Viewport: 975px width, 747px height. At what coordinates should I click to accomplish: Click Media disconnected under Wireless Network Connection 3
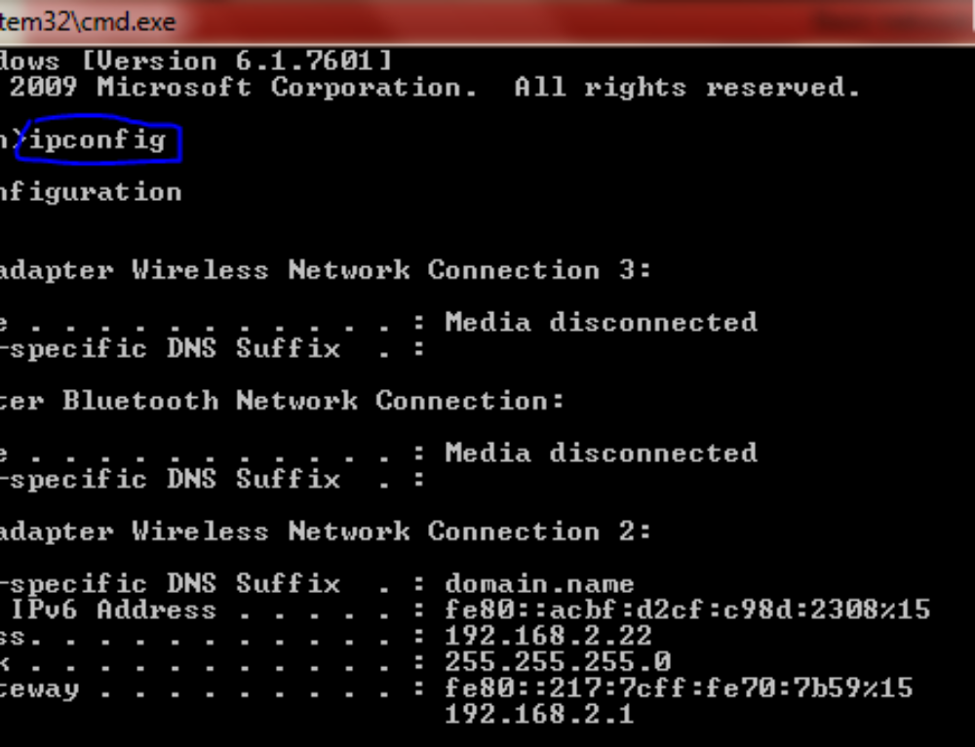601,322
